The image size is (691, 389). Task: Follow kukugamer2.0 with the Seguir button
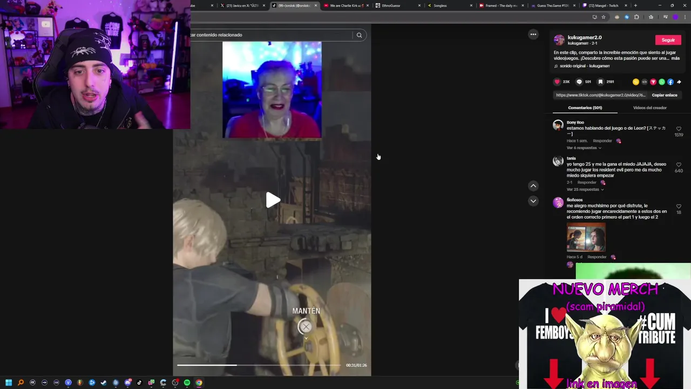click(x=668, y=40)
